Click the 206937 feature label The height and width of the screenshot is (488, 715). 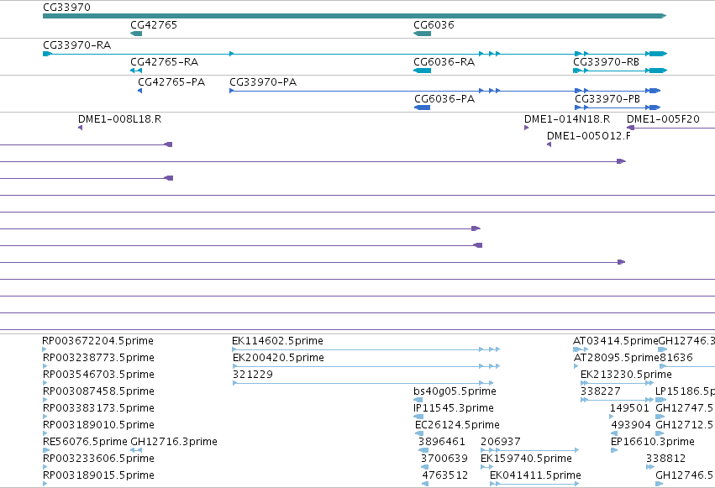coord(500,442)
